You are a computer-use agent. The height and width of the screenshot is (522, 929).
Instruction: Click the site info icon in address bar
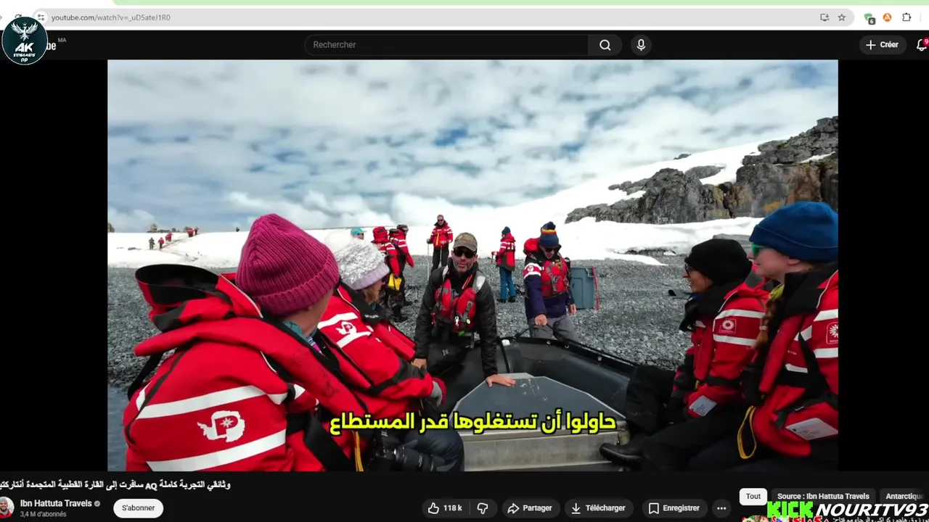pyautogui.click(x=41, y=17)
